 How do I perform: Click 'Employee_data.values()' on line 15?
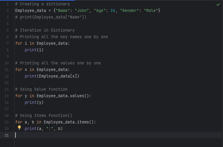(63, 96)
